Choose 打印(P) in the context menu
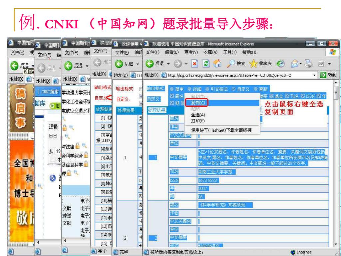This screenshot has width=341, height=256. 222,121
